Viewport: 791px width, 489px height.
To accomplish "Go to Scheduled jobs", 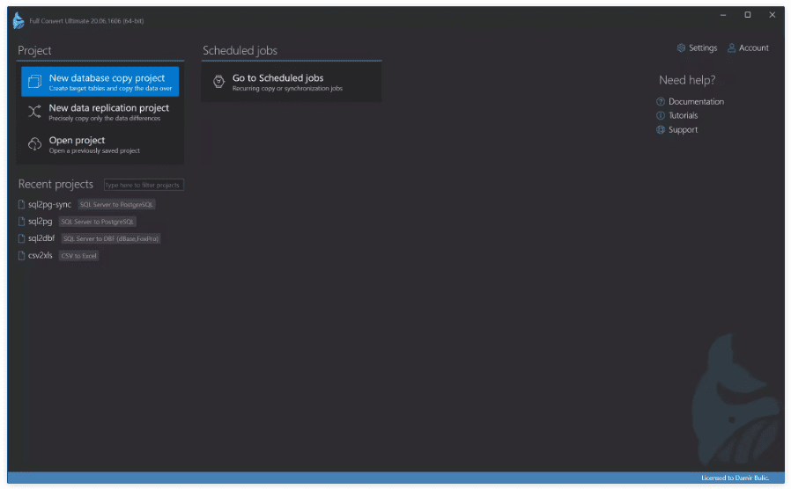I will point(291,82).
